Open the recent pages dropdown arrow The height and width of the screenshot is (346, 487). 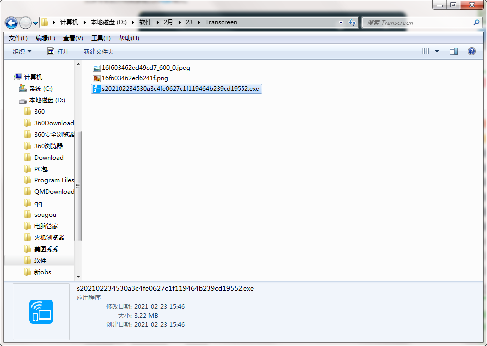point(35,23)
